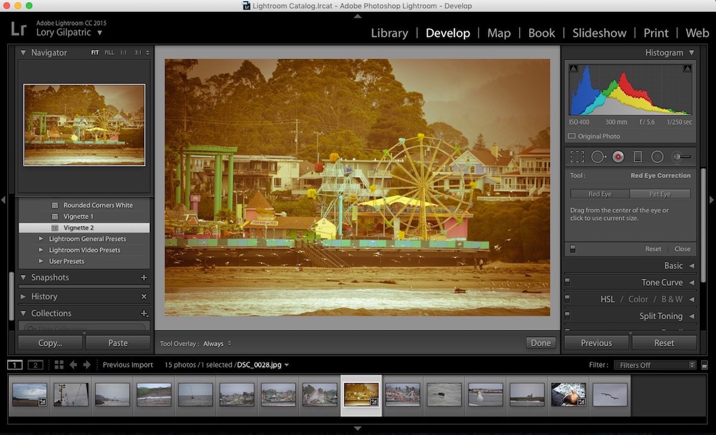Clear History with the X icon
The width and height of the screenshot is (716, 435).
144,297
